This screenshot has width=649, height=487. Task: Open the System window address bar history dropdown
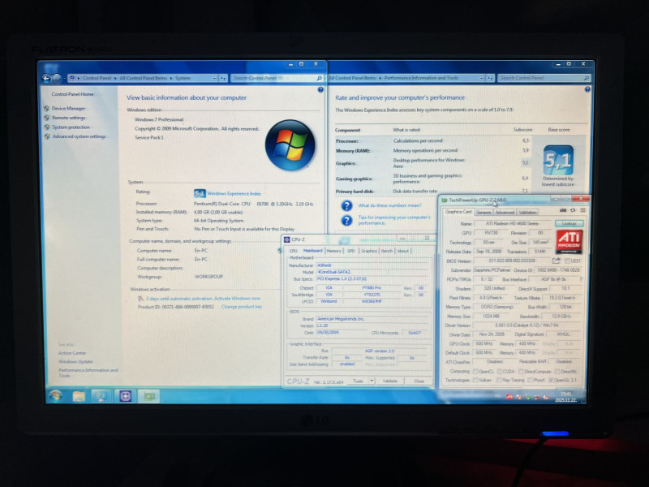[214, 78]
